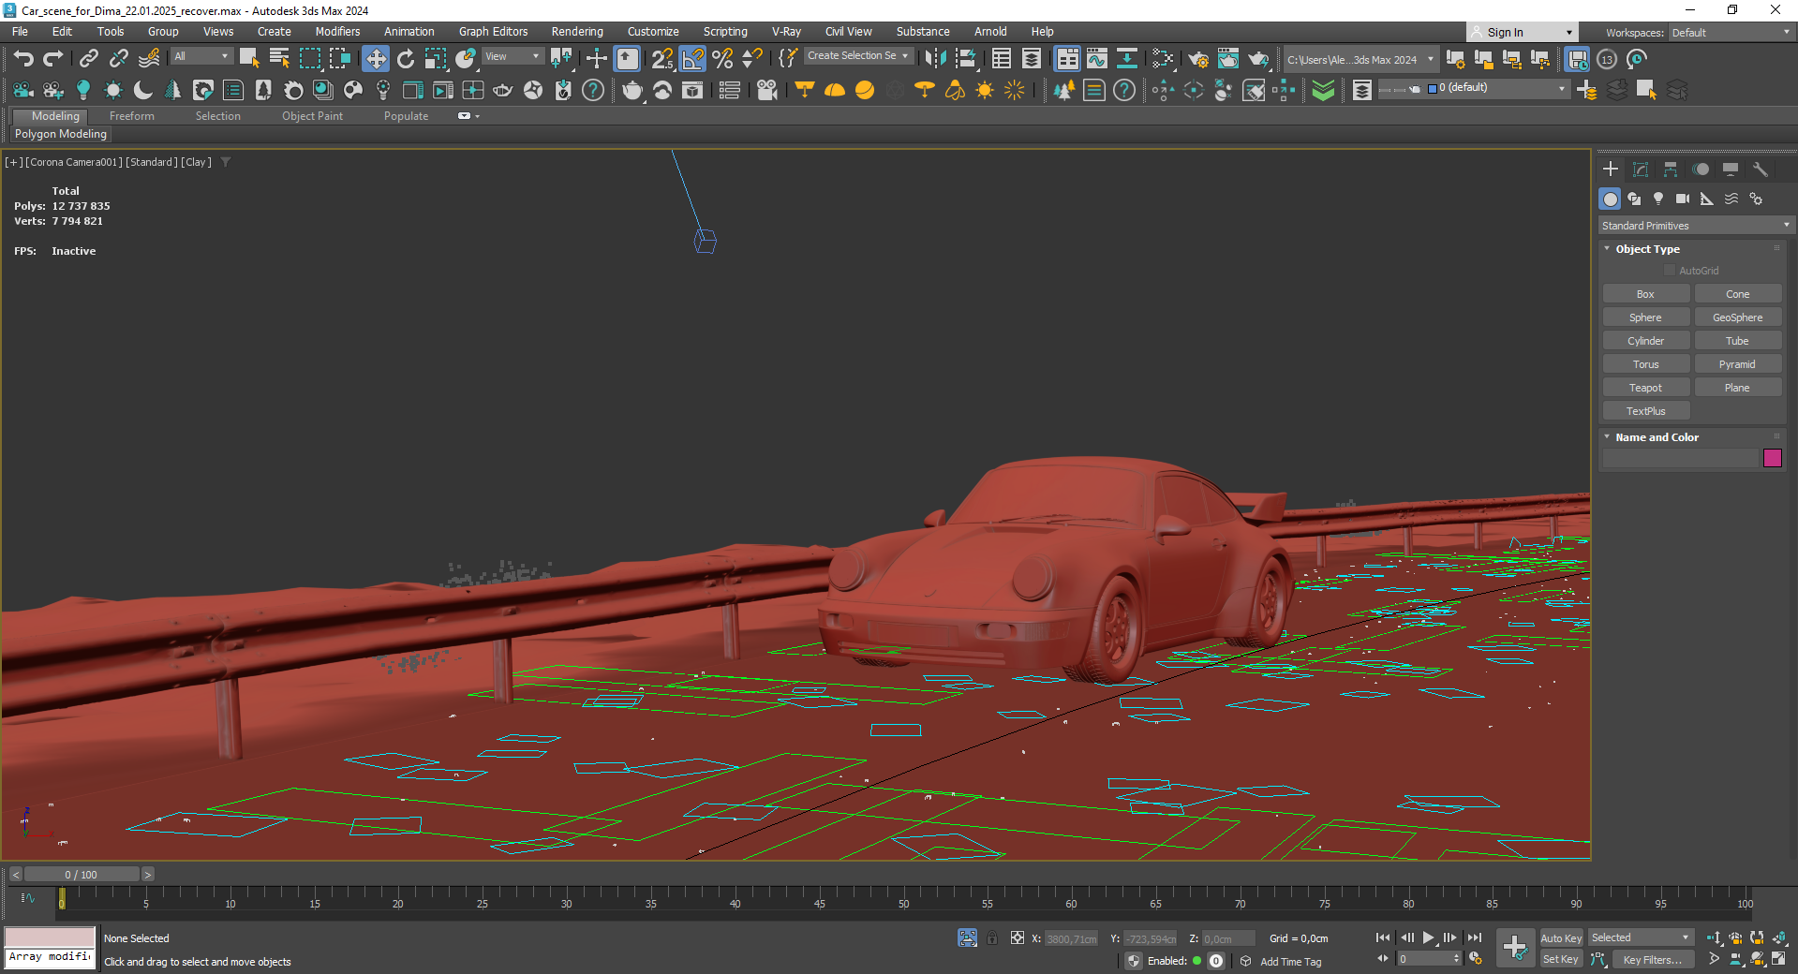Viewport: 1798px width, 974px height.
Task: Switch to the Freeform ribbon tab
Action: (131, 116)
